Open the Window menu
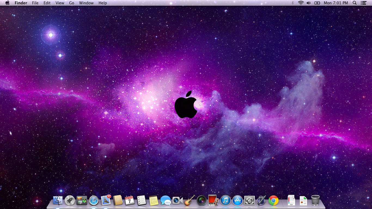Viewport: 372px width, 209px height. 86,3
